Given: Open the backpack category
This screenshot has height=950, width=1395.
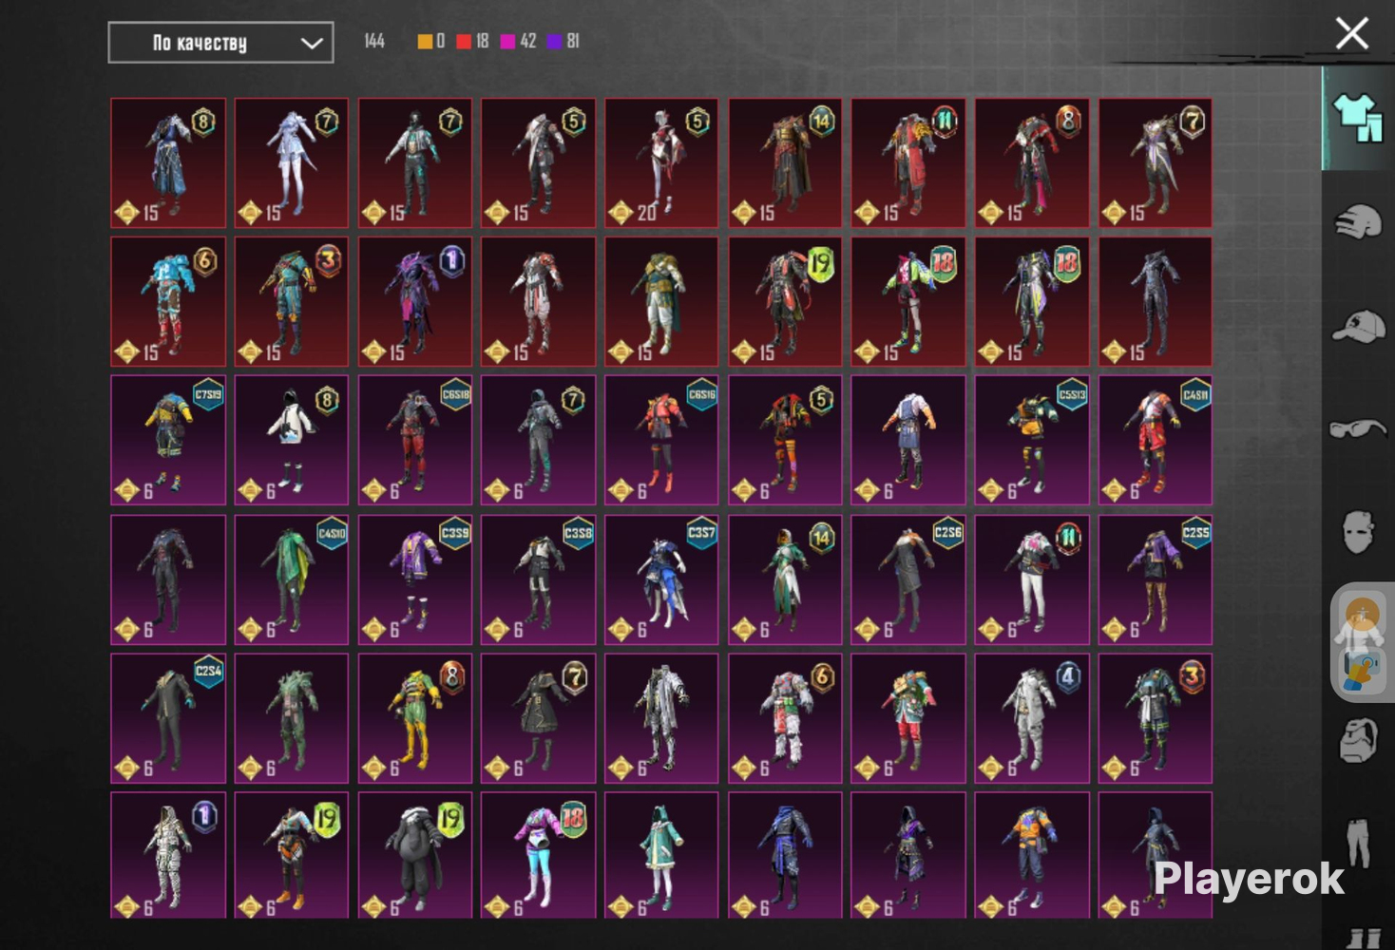Looking at the screenshot, I should (x=1358, y=740).
